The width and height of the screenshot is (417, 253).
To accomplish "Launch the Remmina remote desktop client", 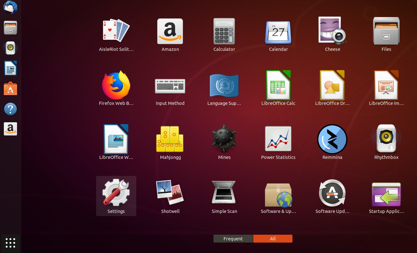I will 332,142.
